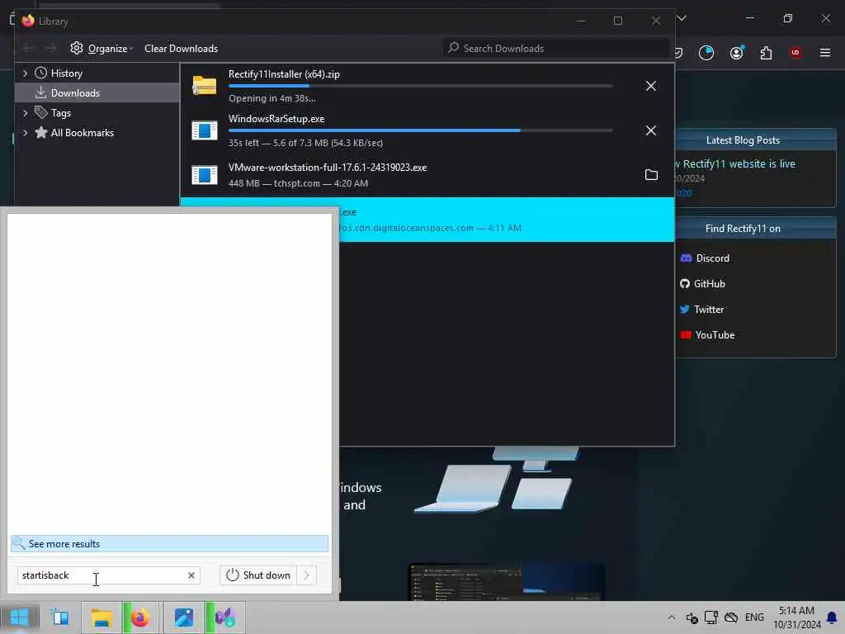Click the Library forward arrow
The image size is (845, 634).
coord(50,49)
